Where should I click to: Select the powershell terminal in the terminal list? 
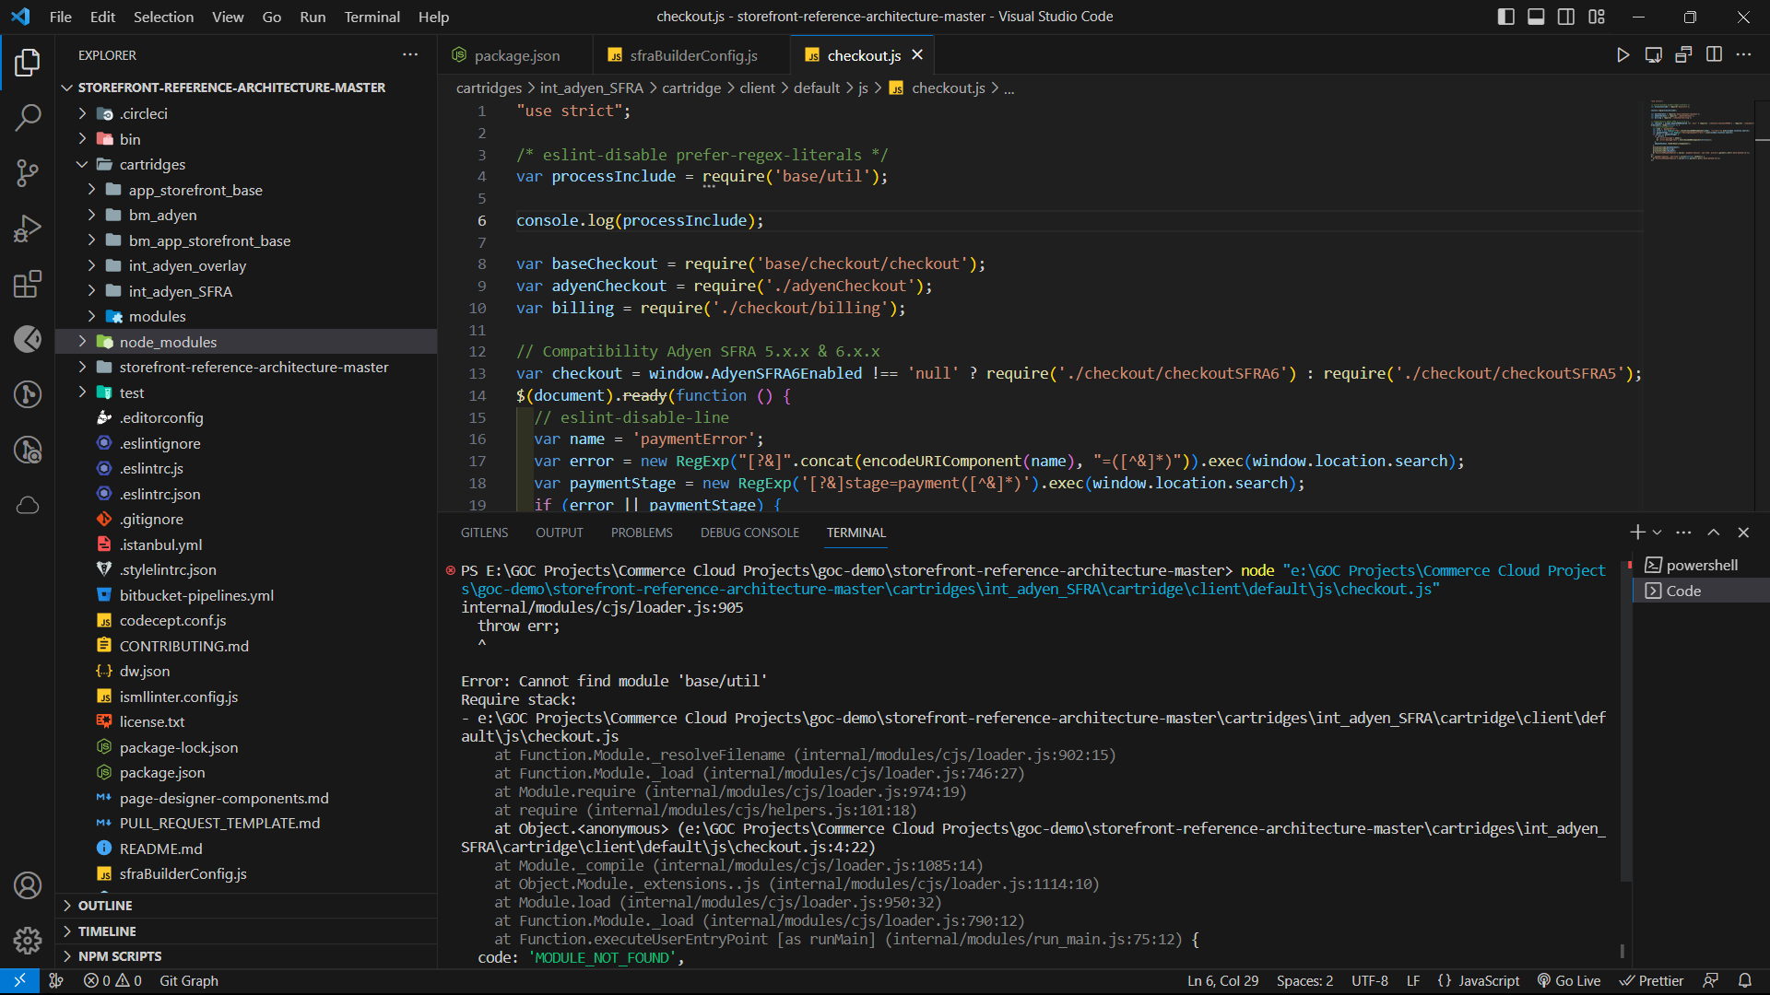1701,565
